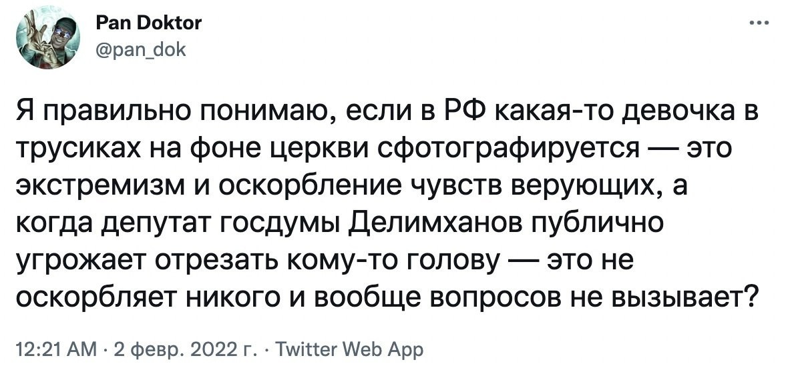
Task: Open the Twitter Web App source link
Action: coord(350,350)
